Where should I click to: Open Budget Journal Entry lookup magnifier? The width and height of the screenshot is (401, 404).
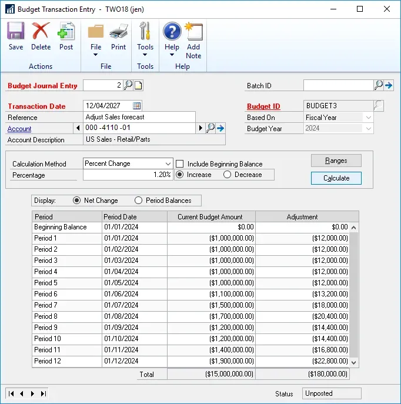128,85
